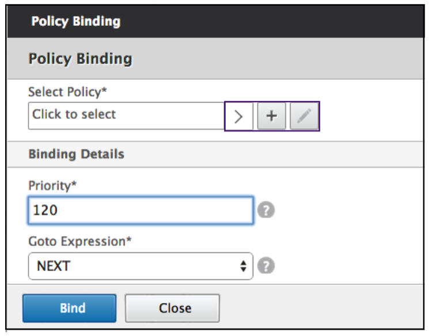Image resolution: width=432 pixels, height=336 pixels.
Task: Open the Goto Expression dropdown
Action: [140, 267]
